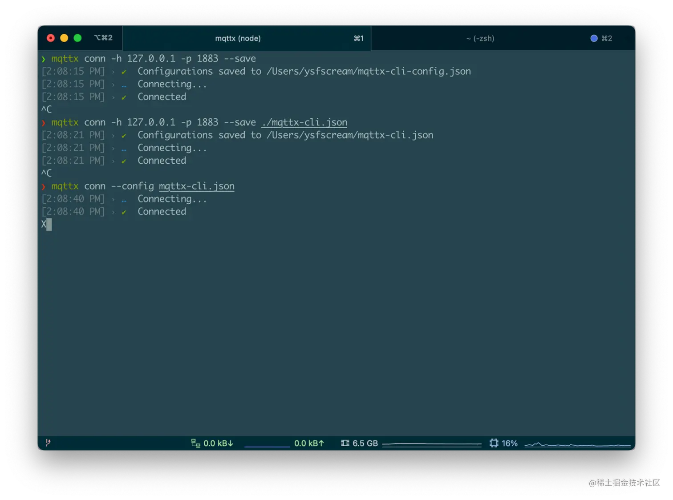Click the path /Users/ysfscream/mqttx-cli-config.json

click(x=369, y=71)
